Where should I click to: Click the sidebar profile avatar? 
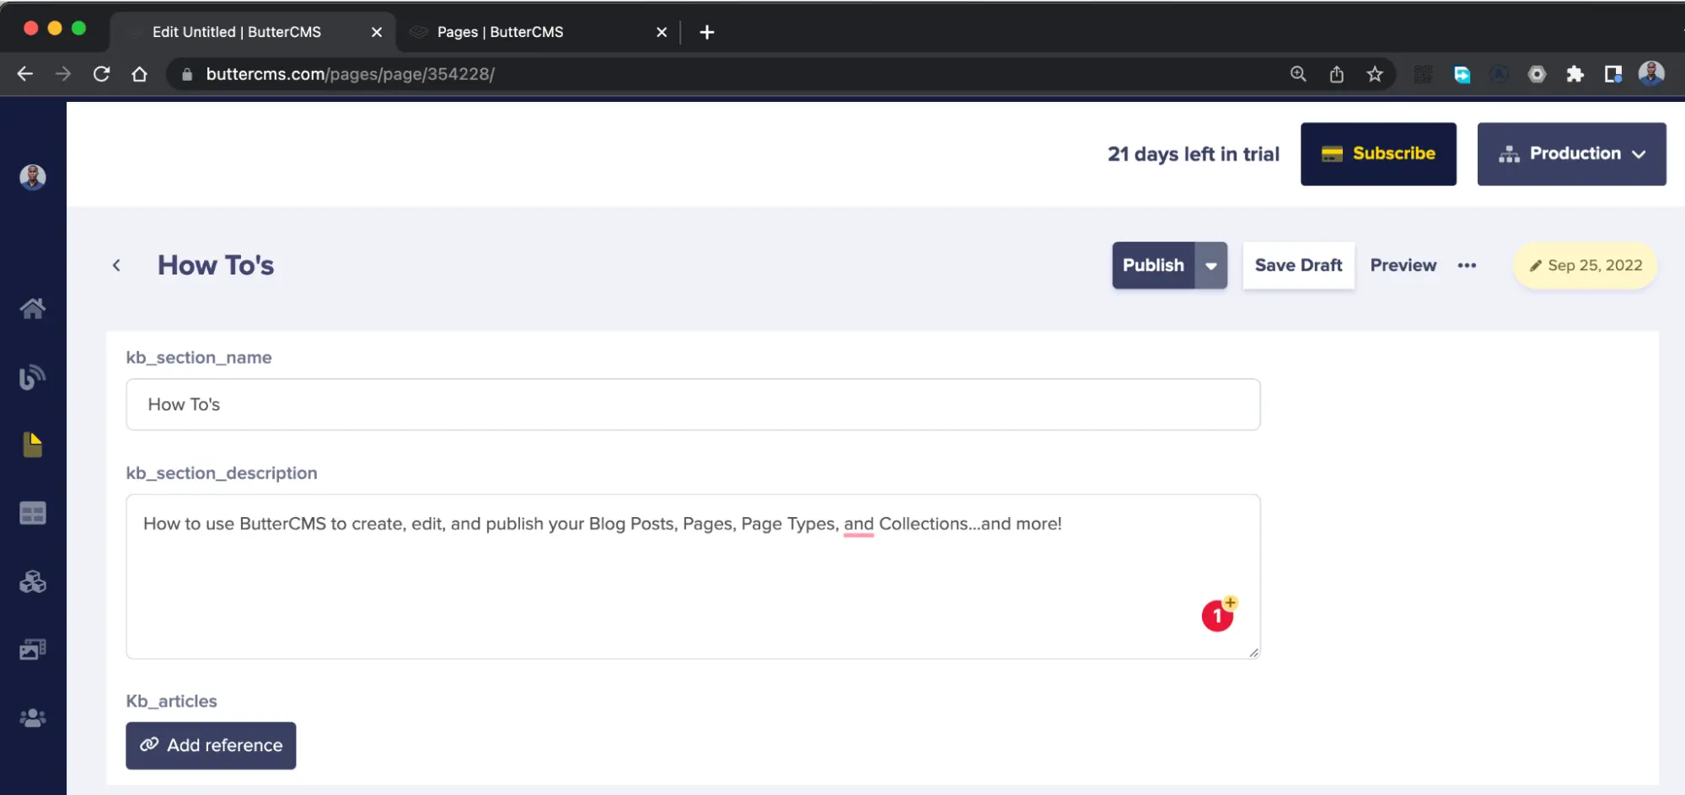pyautogui.click(x=33, y=177)
